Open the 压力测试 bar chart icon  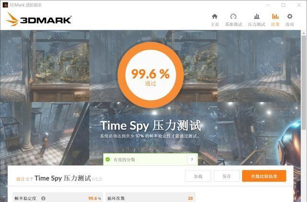coord(257,16)
